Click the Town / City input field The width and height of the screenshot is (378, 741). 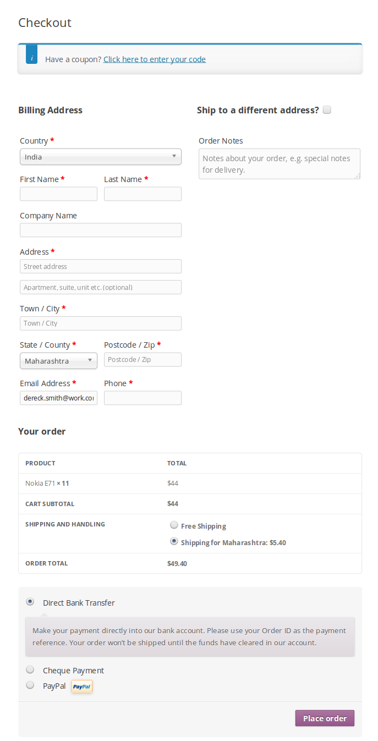pos(100,323)
